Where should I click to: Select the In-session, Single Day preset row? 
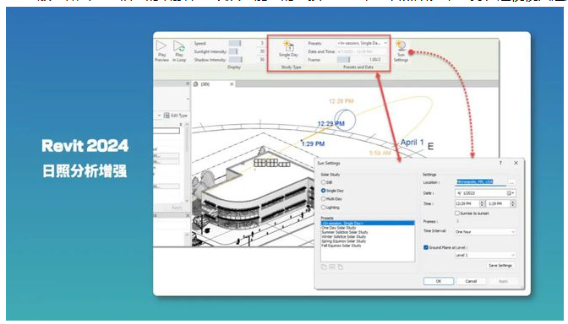368,224
